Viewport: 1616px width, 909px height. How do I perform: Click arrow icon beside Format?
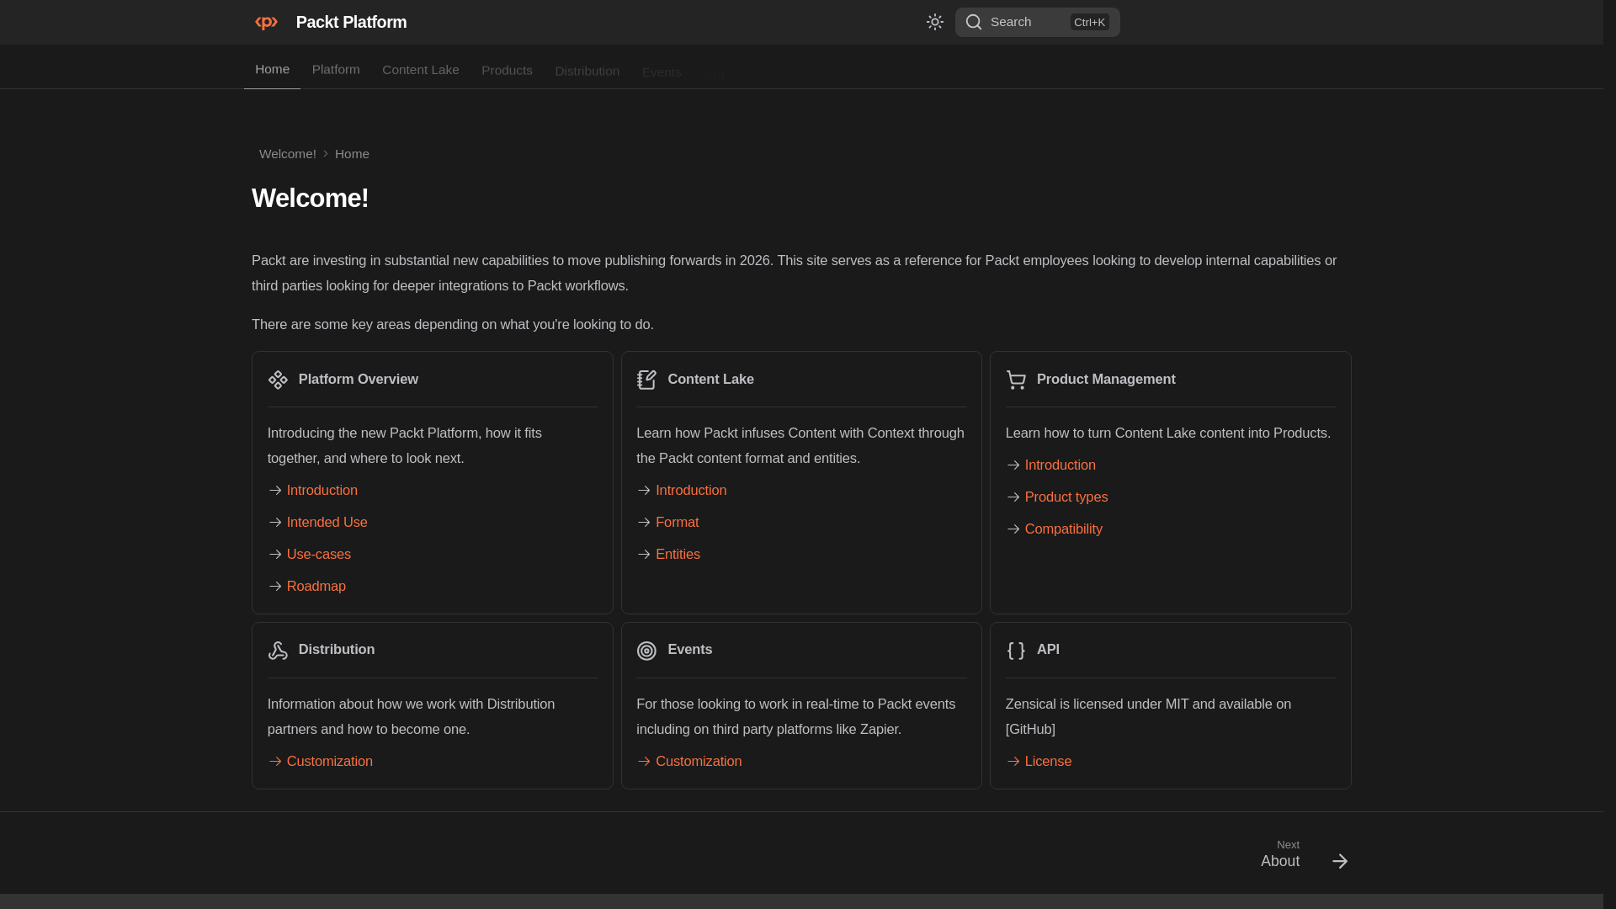pos(644,523)
